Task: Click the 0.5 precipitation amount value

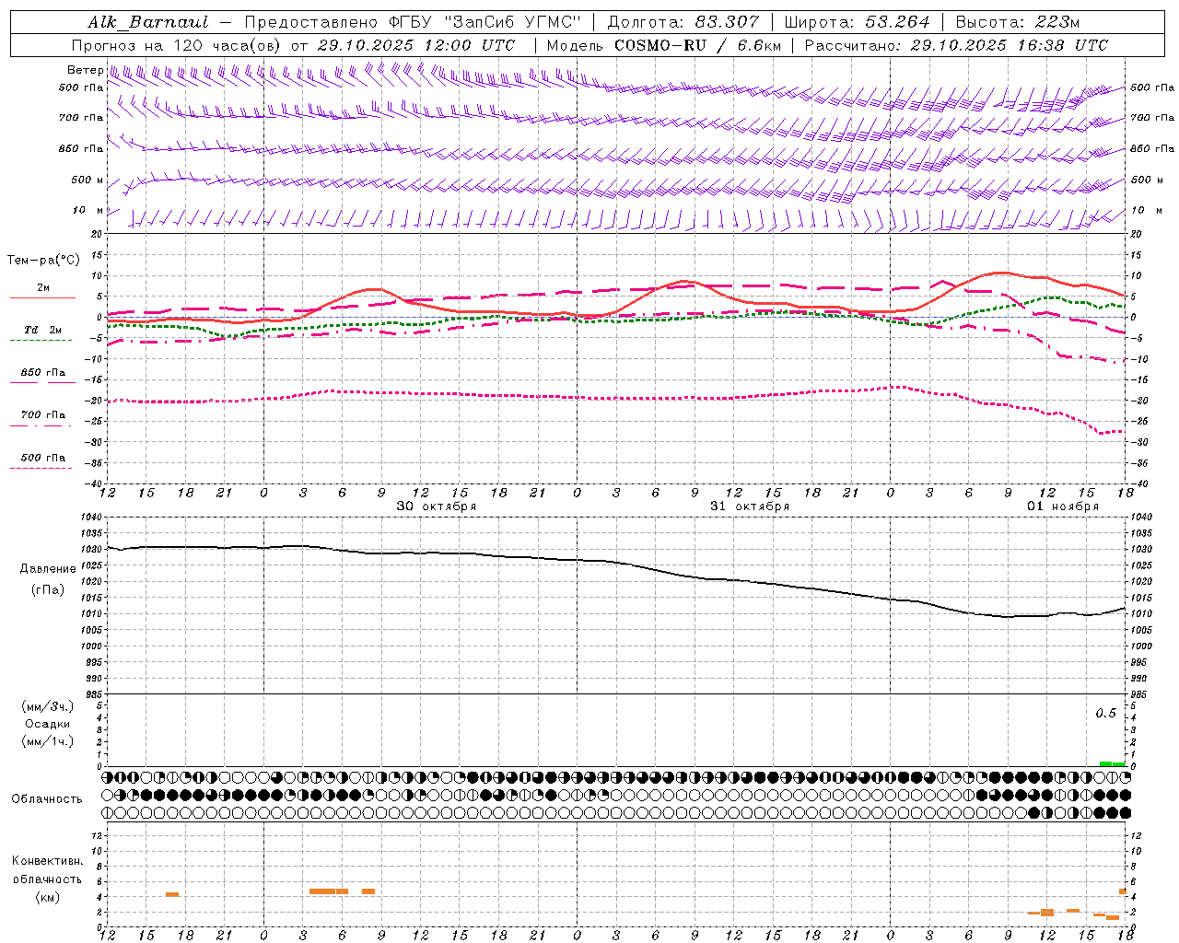Action: (x=1105, y=714)
